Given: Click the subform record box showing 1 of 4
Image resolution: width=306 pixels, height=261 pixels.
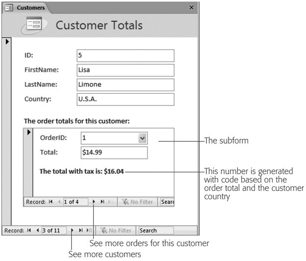Looking at the screenshot, I should (x=76, y=202).
